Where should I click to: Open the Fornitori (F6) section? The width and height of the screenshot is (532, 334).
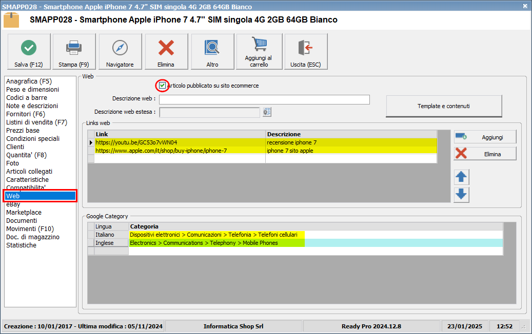pyautogui.click(x=26, y=114)
